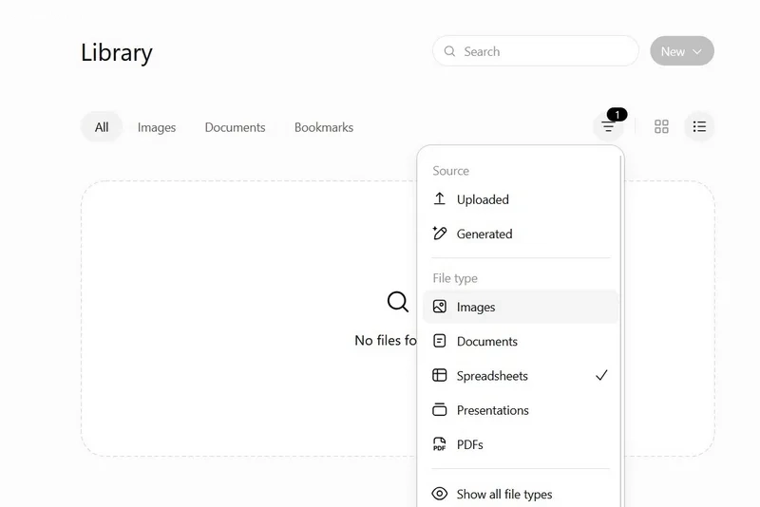Viewport: 760px width, 507px height.
Task: Select Images file type filter
Action: (x=521, y=307)
